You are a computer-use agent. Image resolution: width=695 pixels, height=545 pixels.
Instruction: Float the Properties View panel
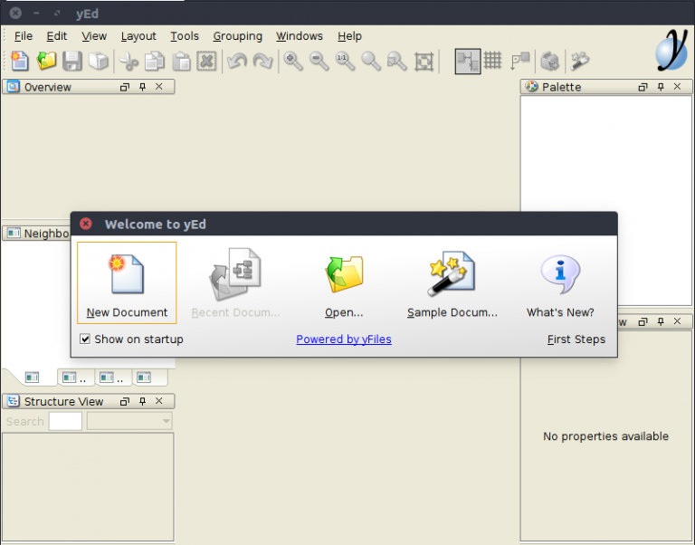click(x=643, y=321)
